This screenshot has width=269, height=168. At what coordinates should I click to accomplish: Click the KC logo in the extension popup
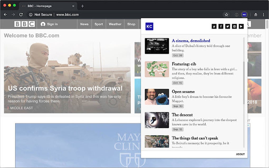click(x=149, y=26)
